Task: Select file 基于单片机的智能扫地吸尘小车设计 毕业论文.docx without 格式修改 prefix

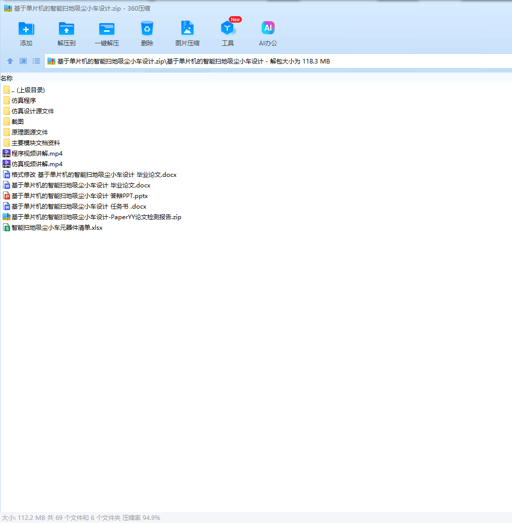Action: tap(81, 185)
